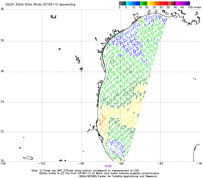The image size is (202, 178).
Task: Click the legend tick label '25'
Action: (154, 7)
